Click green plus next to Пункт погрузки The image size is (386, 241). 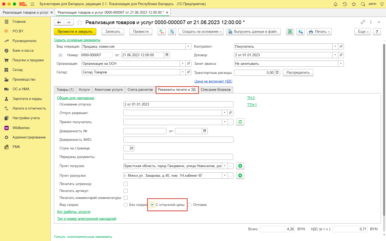[x=240, y=166]
